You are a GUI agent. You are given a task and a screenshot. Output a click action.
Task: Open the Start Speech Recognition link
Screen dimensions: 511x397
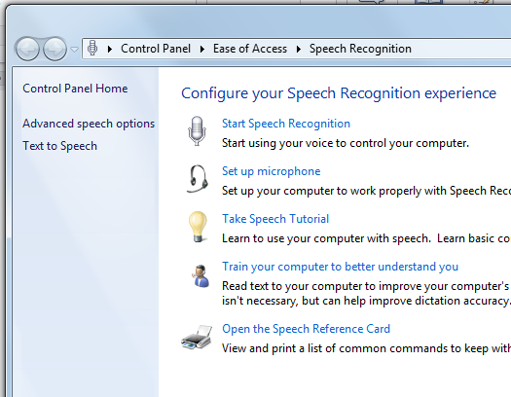point(286,124)
